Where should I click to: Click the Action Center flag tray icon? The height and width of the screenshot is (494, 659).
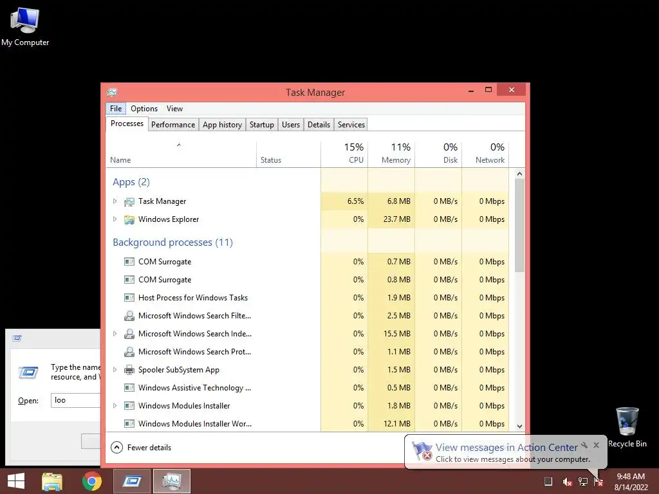pyautogui.click(x=598, y=482)
